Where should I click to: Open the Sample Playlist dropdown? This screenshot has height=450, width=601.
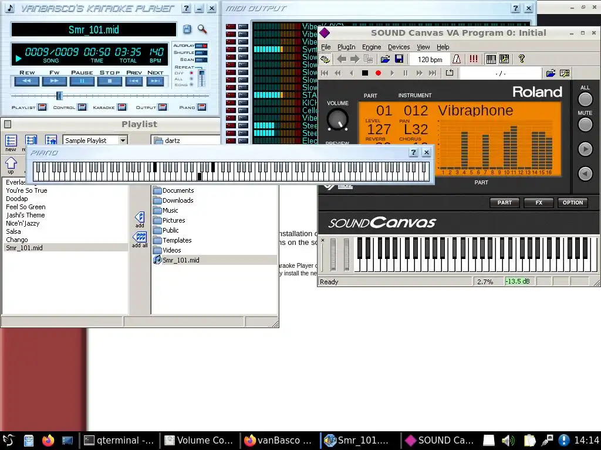(123, 141)
